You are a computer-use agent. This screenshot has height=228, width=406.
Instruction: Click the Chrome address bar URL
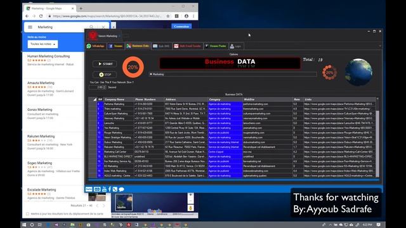tap(107, 16)
